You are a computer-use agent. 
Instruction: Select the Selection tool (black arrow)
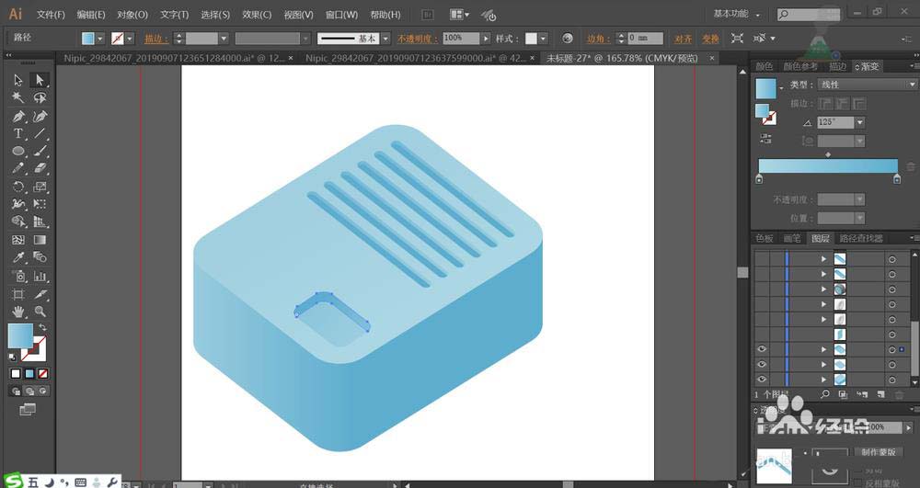[18, 80]
